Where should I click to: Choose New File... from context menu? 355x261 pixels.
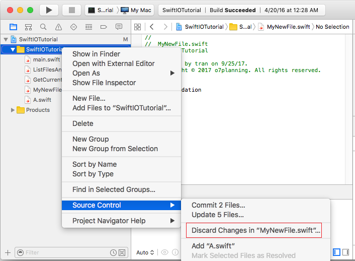point(121,98)
